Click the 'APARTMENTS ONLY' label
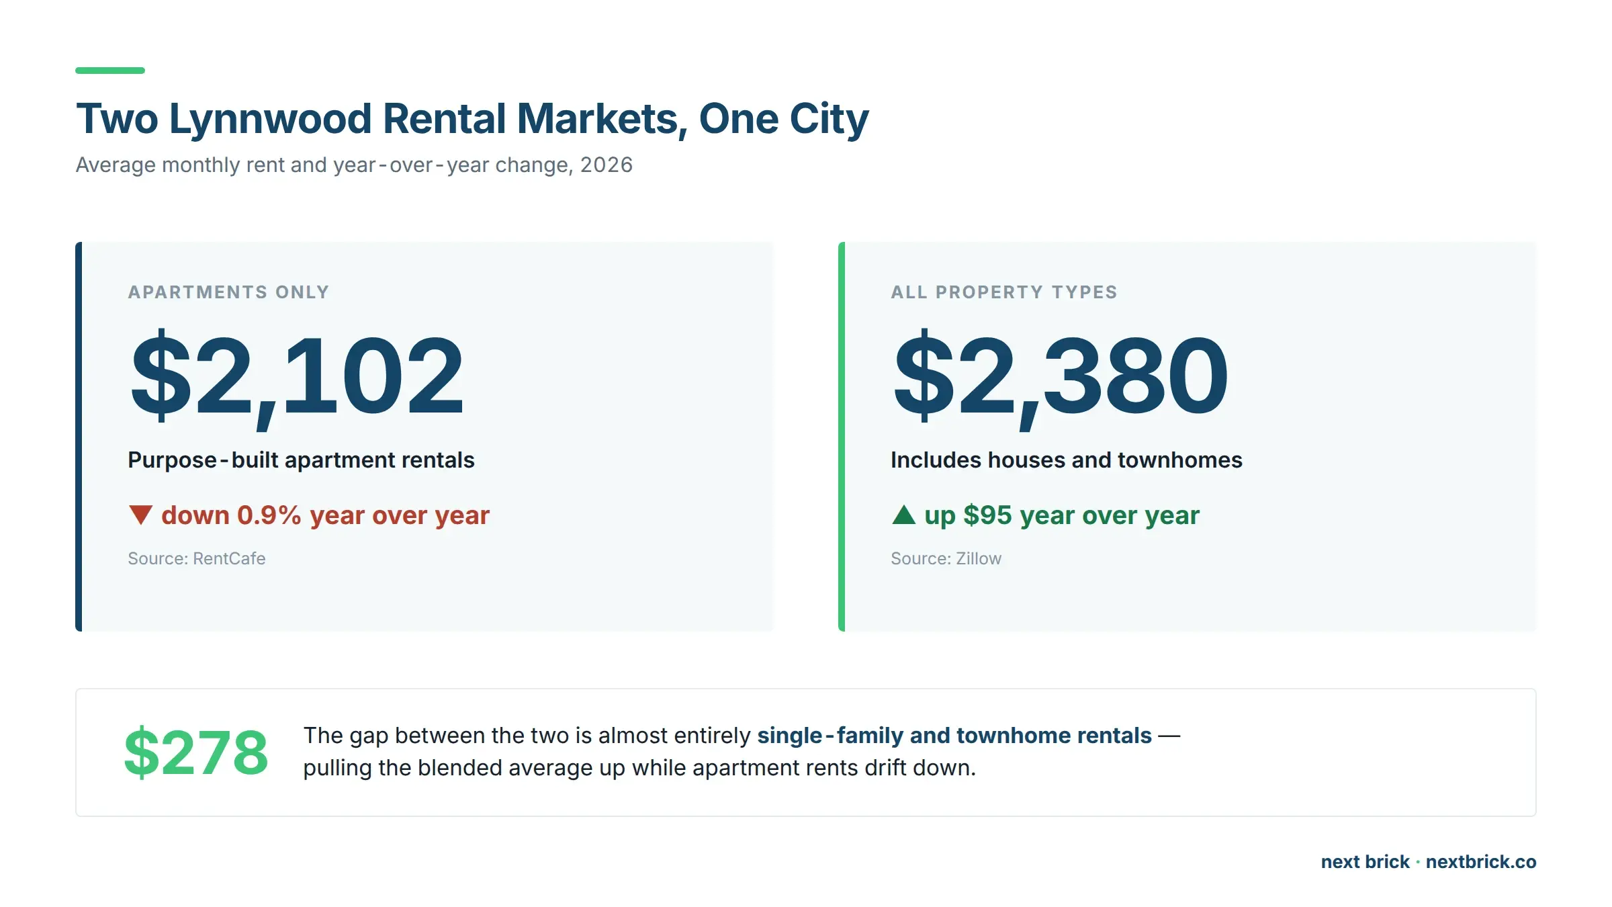The width and height of the screenshot is (1612, 907). coord(228,292)
